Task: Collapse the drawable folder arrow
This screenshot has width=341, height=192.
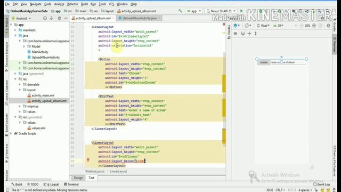Action: point(20,84)
